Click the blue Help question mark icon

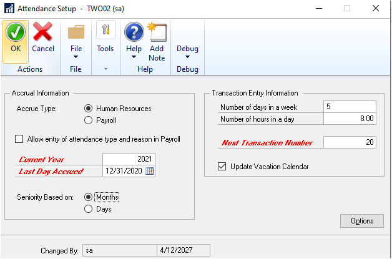[134, 32]
